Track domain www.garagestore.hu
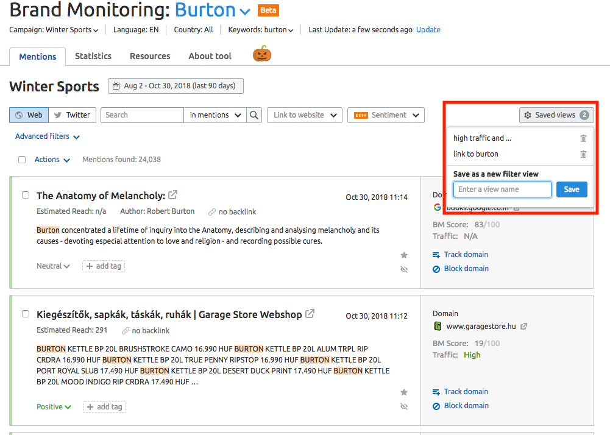 461,391
